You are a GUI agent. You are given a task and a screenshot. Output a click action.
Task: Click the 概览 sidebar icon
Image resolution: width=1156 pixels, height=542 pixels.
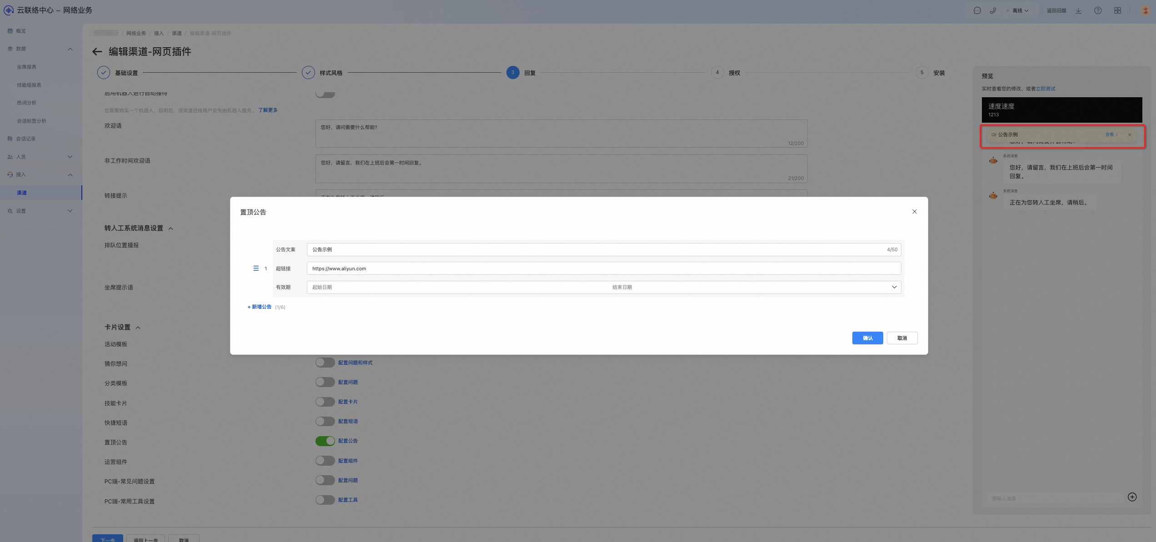(x=10, y=31)
